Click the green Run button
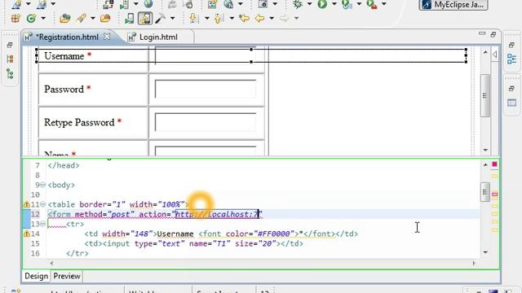 [x=322, y=3]
